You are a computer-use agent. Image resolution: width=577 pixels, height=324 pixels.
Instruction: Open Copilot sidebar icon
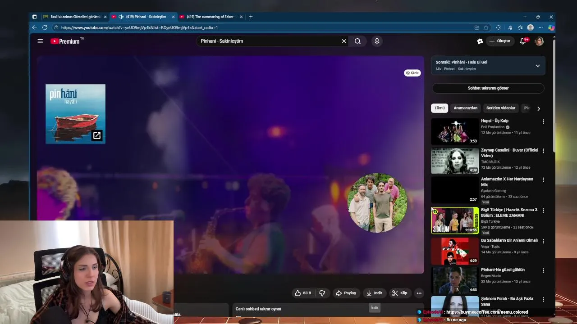tap(551, 27)
